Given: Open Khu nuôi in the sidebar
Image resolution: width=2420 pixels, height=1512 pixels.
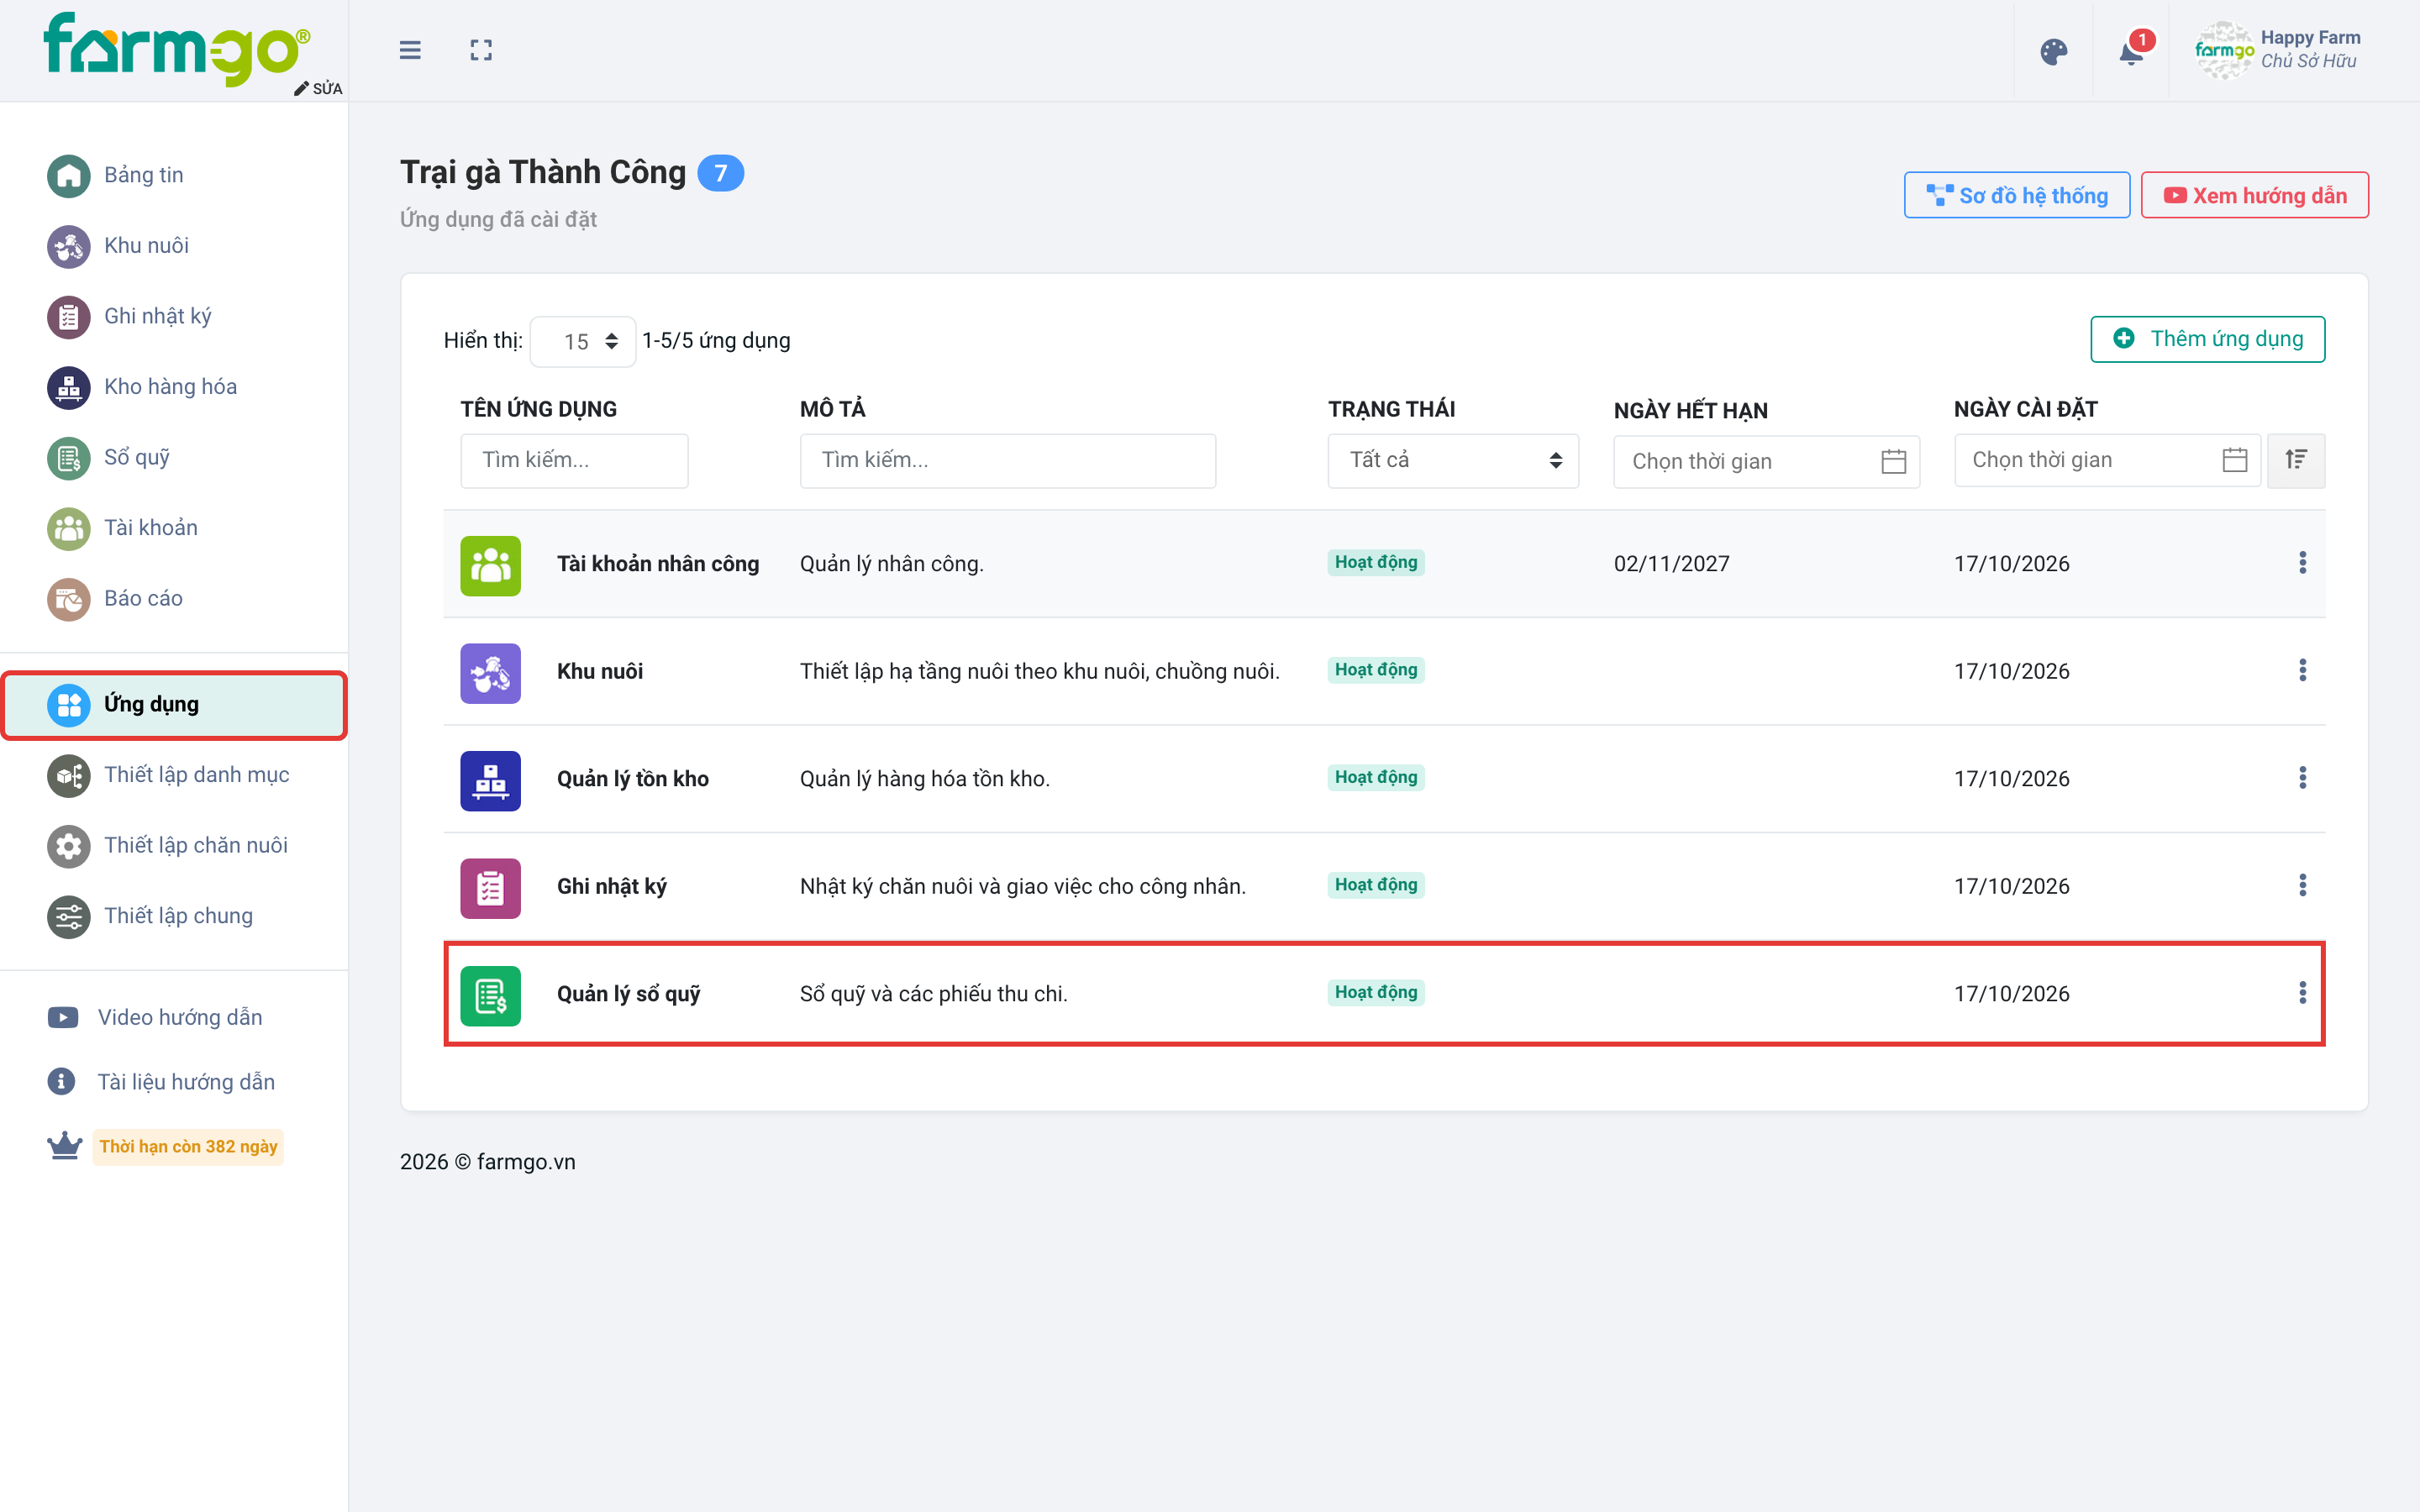Looking at the screenshot, I should pyautogui.click(x=118, y=246).
